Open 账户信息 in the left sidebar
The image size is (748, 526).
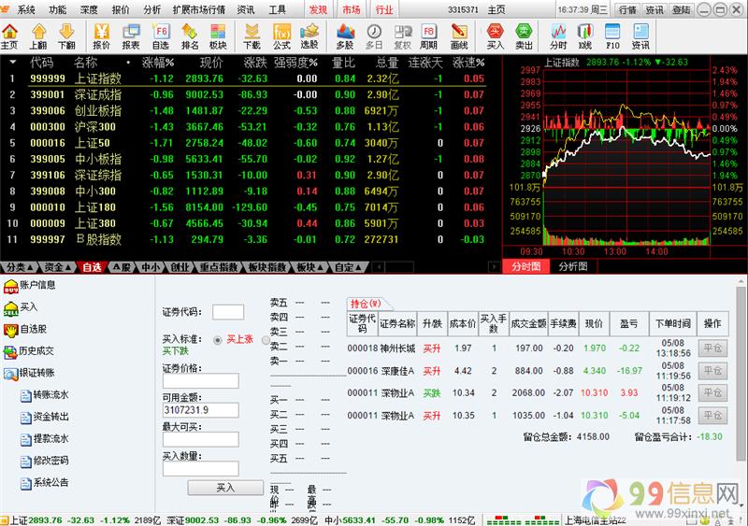(x=37, y=285)
